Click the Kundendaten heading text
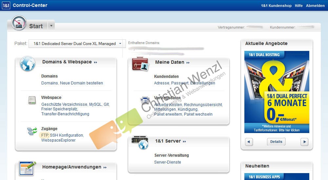The width and height of the screenshot is (328, 180). [166, 77]
